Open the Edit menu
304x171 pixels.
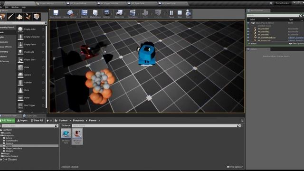coord(7,7)
